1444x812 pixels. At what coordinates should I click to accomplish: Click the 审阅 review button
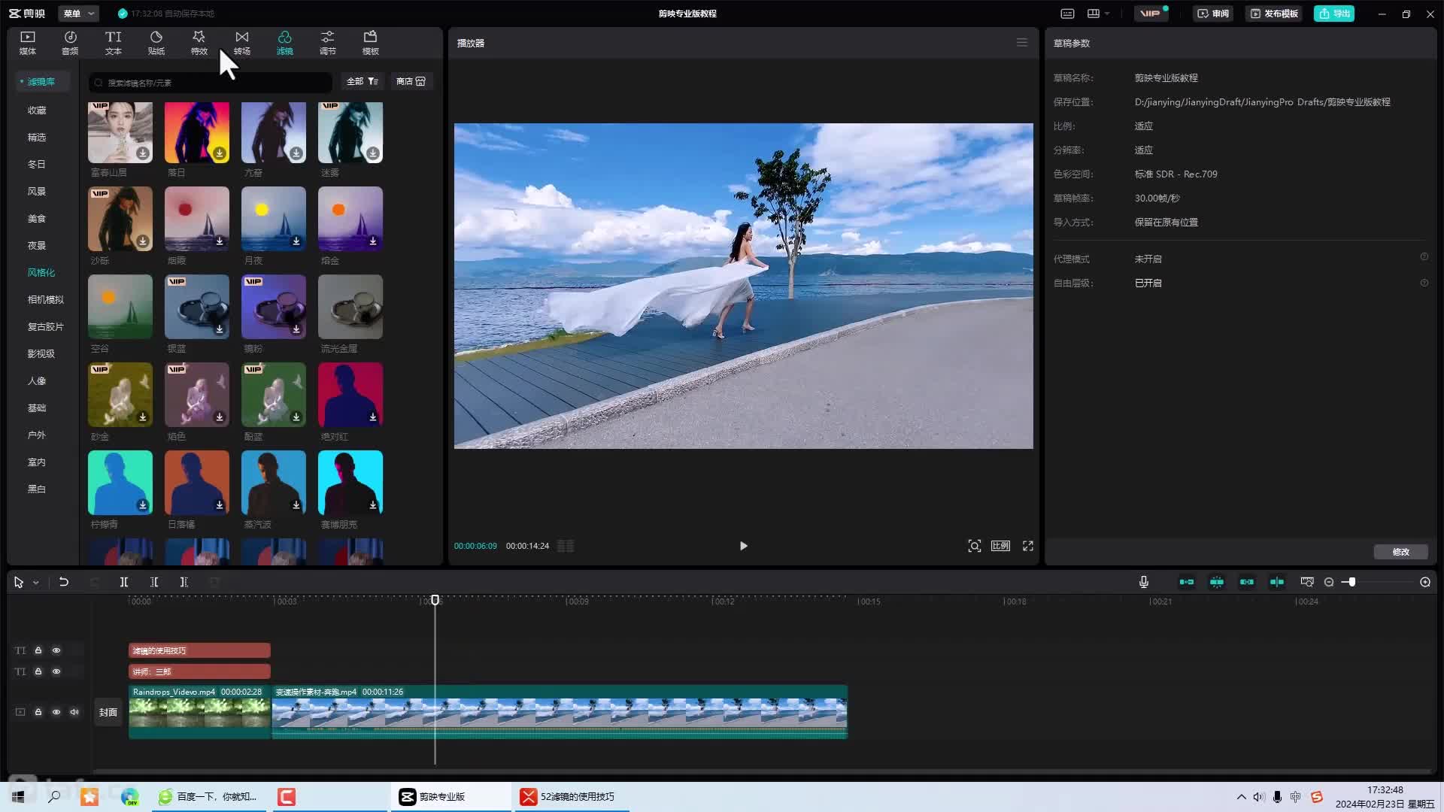point(1213,14)
